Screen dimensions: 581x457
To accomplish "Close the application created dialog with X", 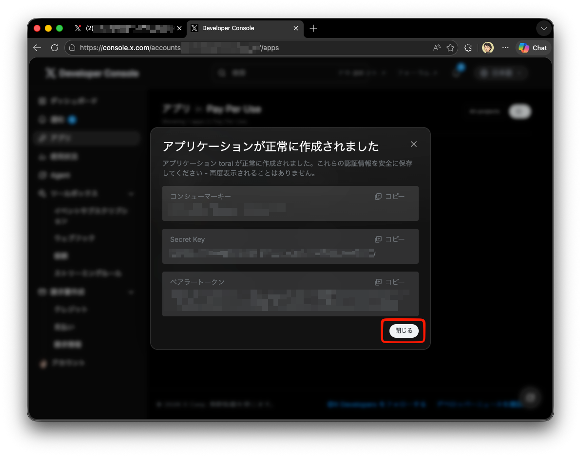I will coord(413,144).
